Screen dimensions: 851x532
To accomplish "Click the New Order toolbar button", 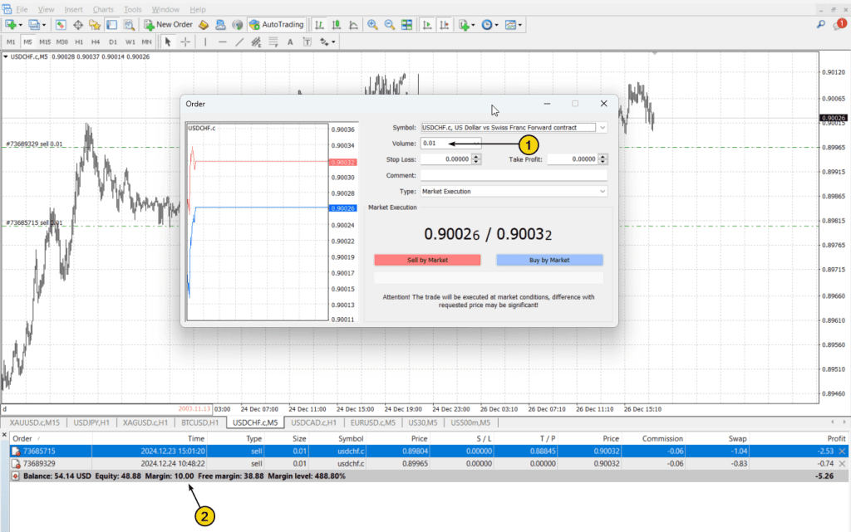I will click(x=169, y=25).
